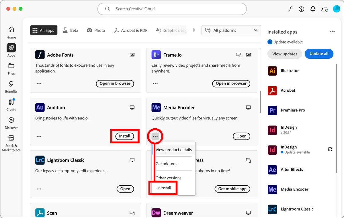The height and width of the screenshot is (218, 344).
Task: Click Frame.io Open in browser
Action: coord(231,83)
